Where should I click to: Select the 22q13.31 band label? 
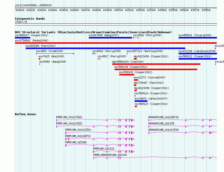tap(21, 22)
